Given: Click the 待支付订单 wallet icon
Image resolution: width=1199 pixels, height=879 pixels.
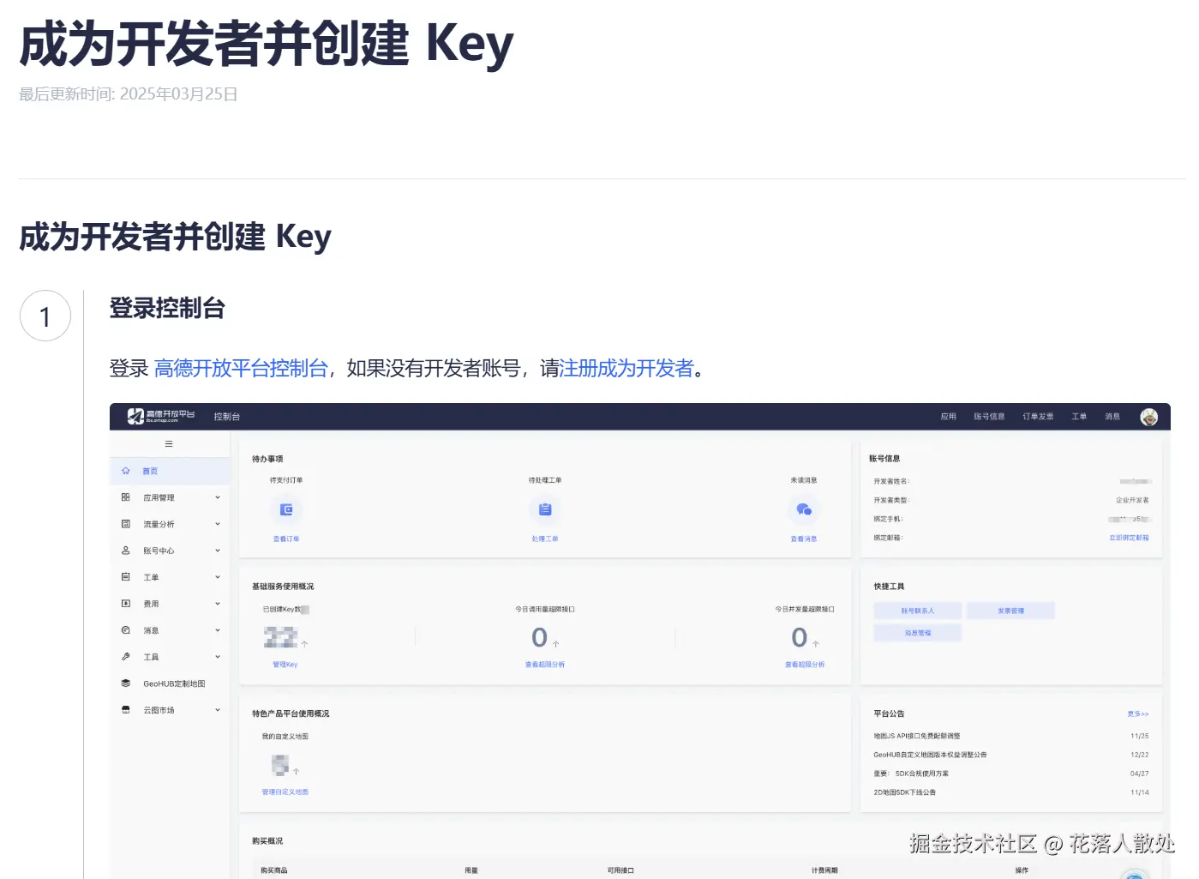Looking at the screenshot, I should [x=286, y=509].
